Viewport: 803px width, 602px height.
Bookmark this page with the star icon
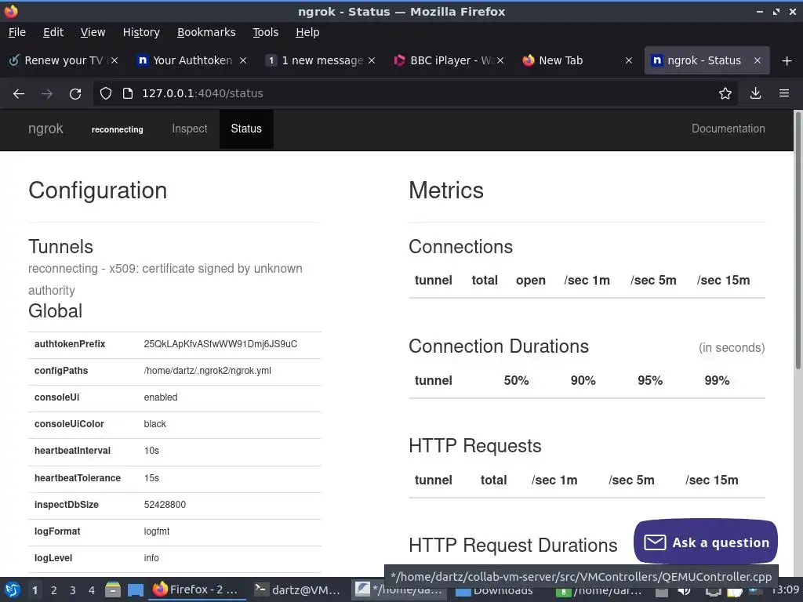tap(725, 94)
